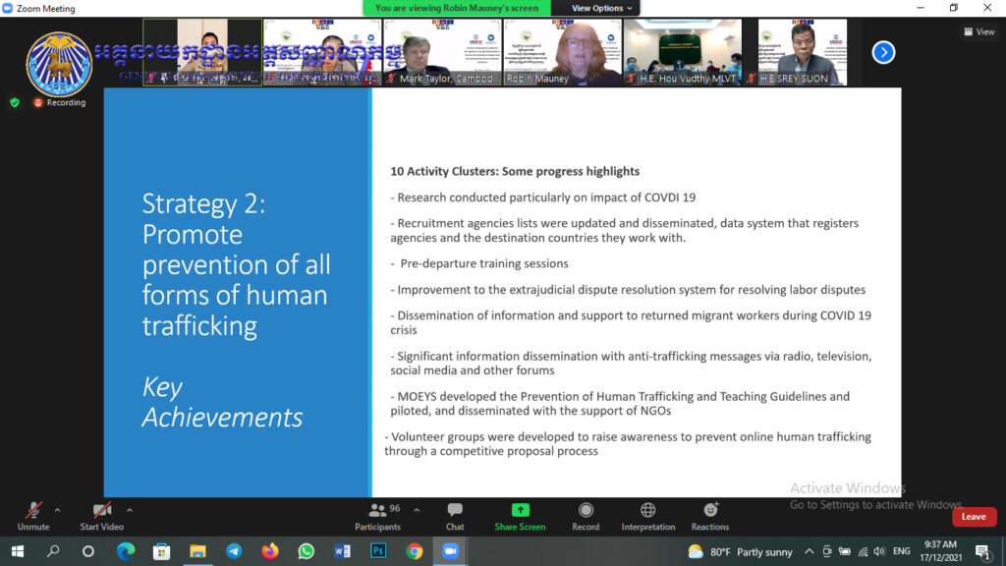Click battery icon in system tray
The height and width of the screenshot is (566, 1006).
point(844,552)
